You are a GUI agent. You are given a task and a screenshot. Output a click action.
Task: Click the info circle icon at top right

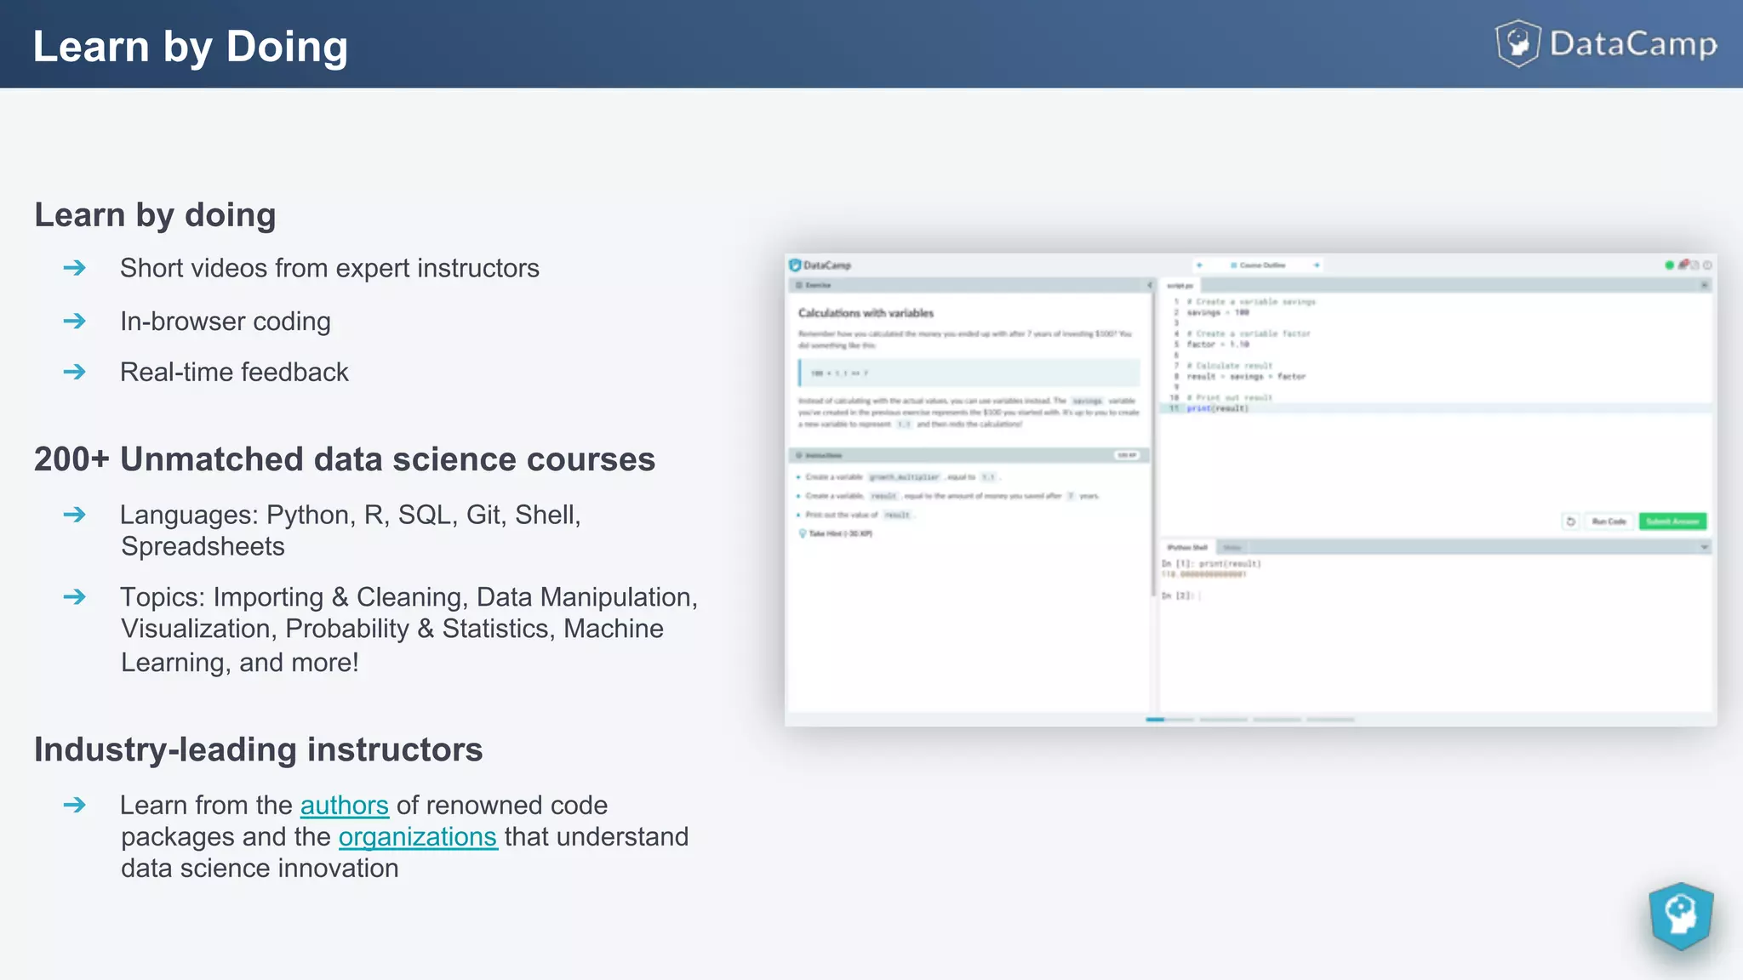tap(1707, 265)
